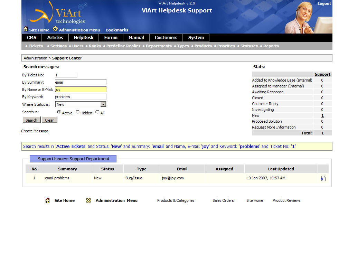Open the Statuses submenu
This screenshot has width=348, height=254.
249,46
